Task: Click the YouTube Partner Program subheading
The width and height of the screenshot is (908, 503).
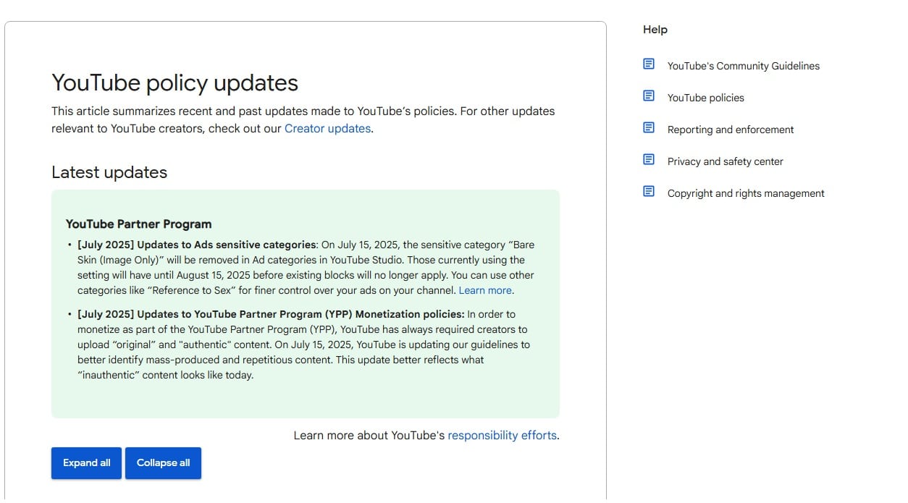Action: [138, 224]
